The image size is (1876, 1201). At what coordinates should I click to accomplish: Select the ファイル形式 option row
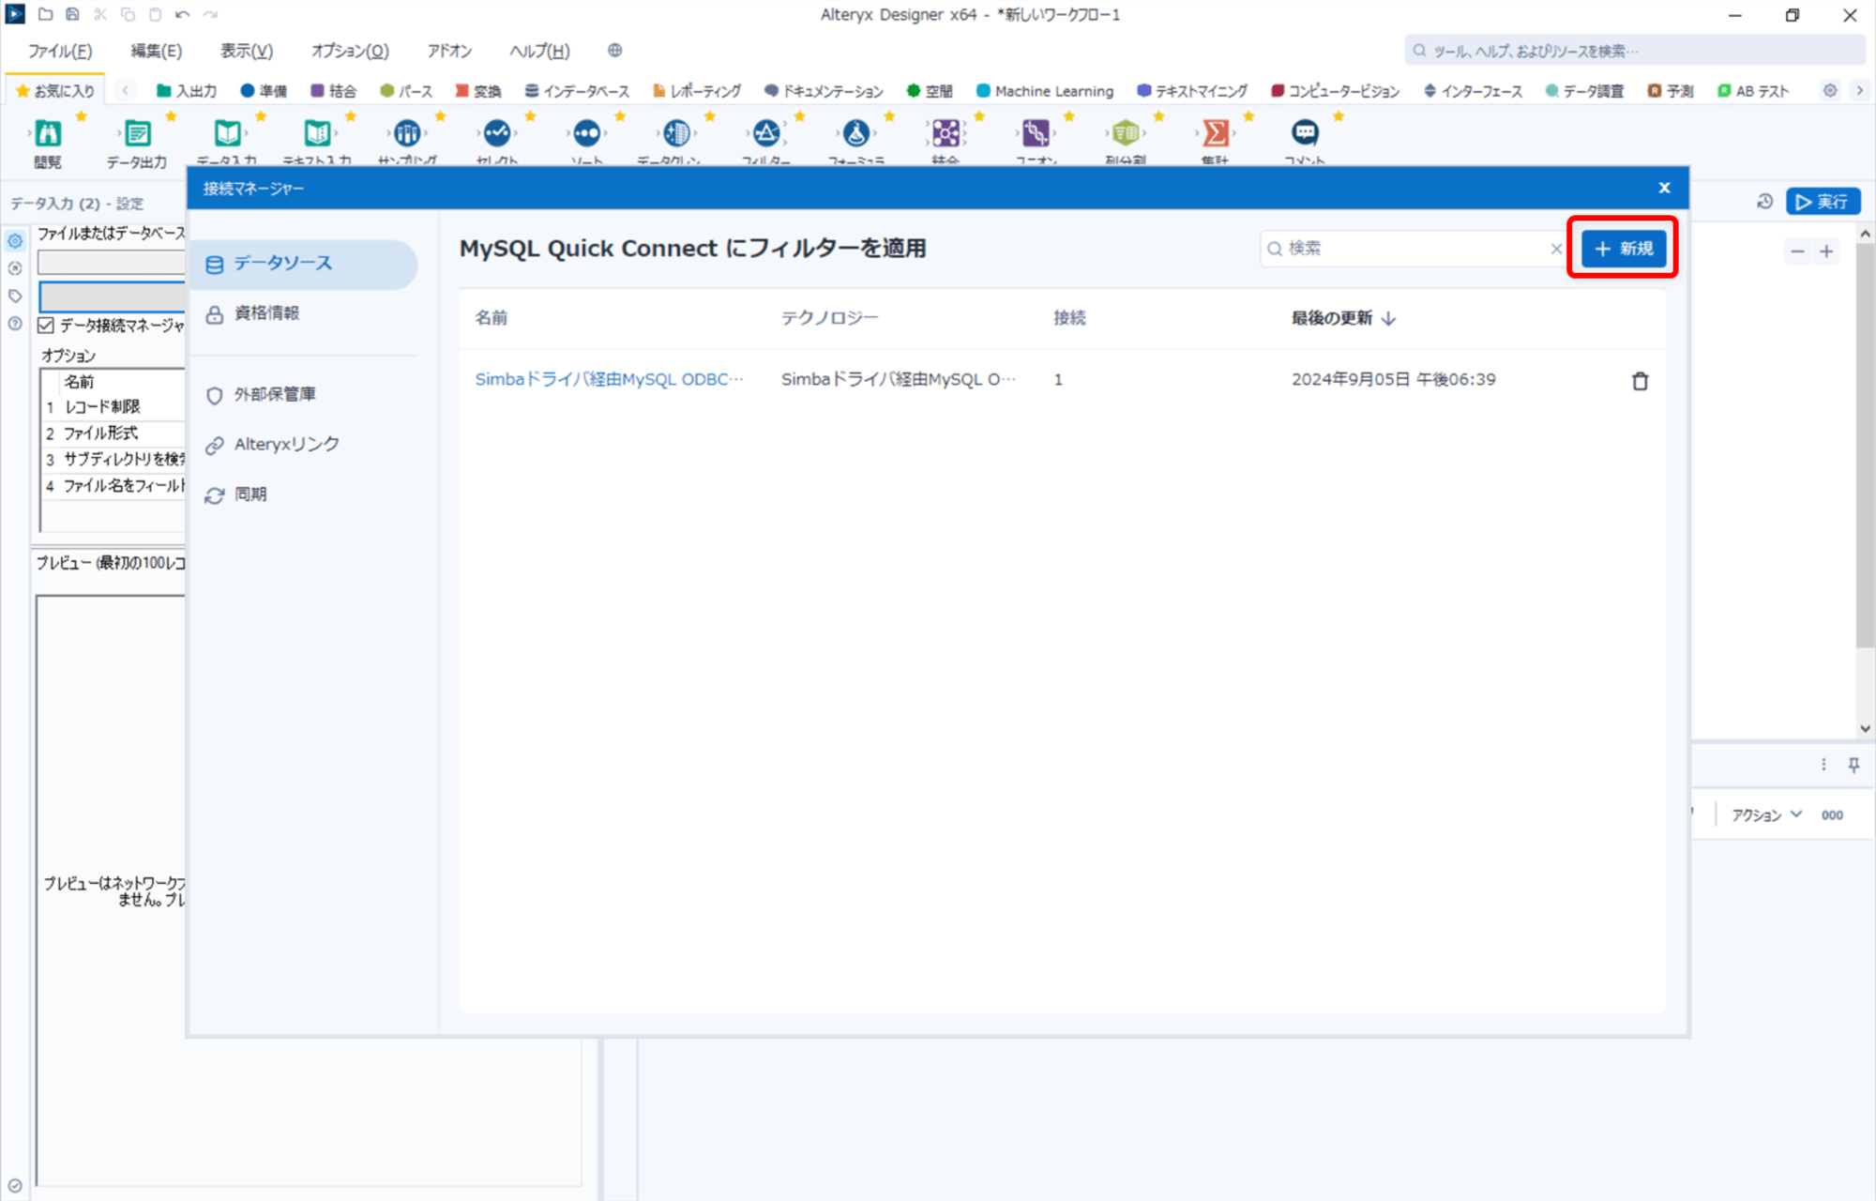[113, 433]
